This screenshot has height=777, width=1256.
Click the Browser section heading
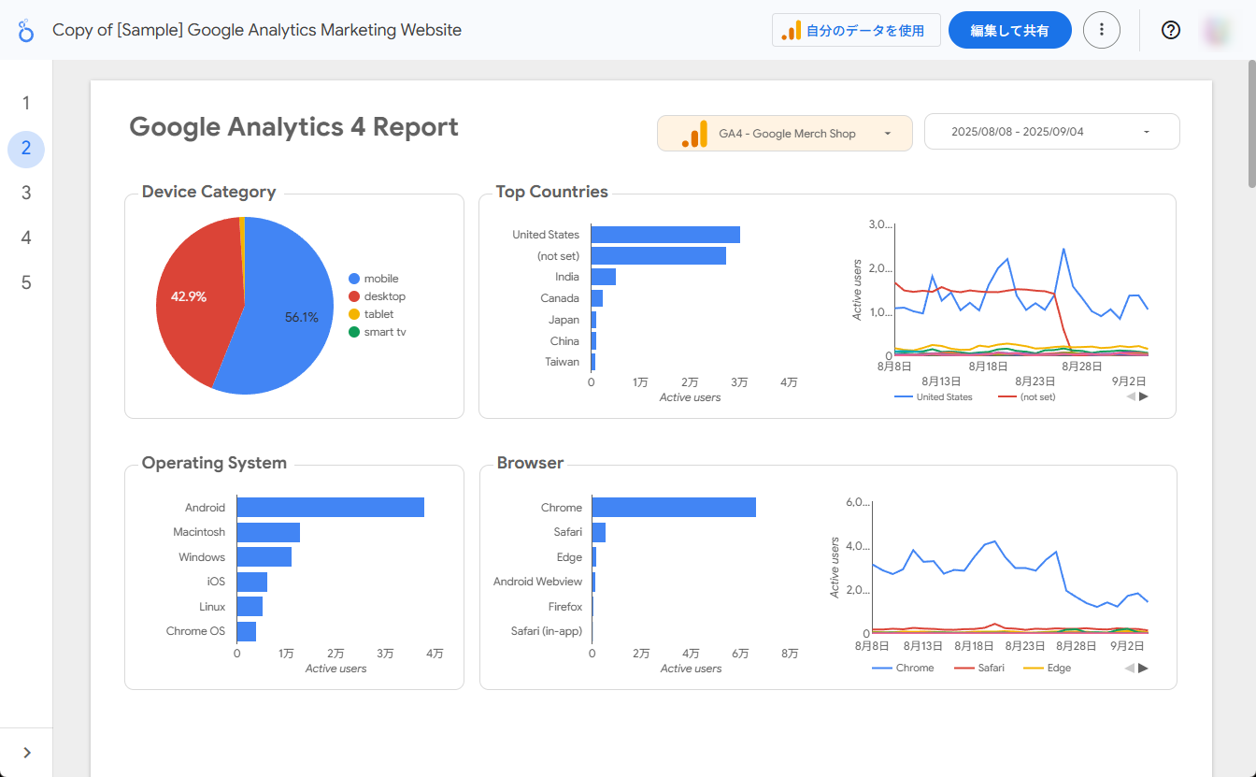530,463
